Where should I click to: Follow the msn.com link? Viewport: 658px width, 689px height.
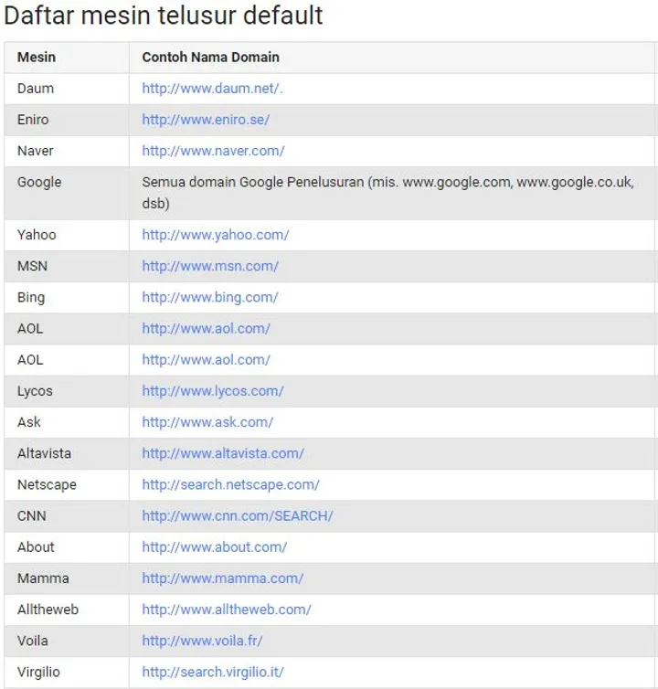pos(210,266)
